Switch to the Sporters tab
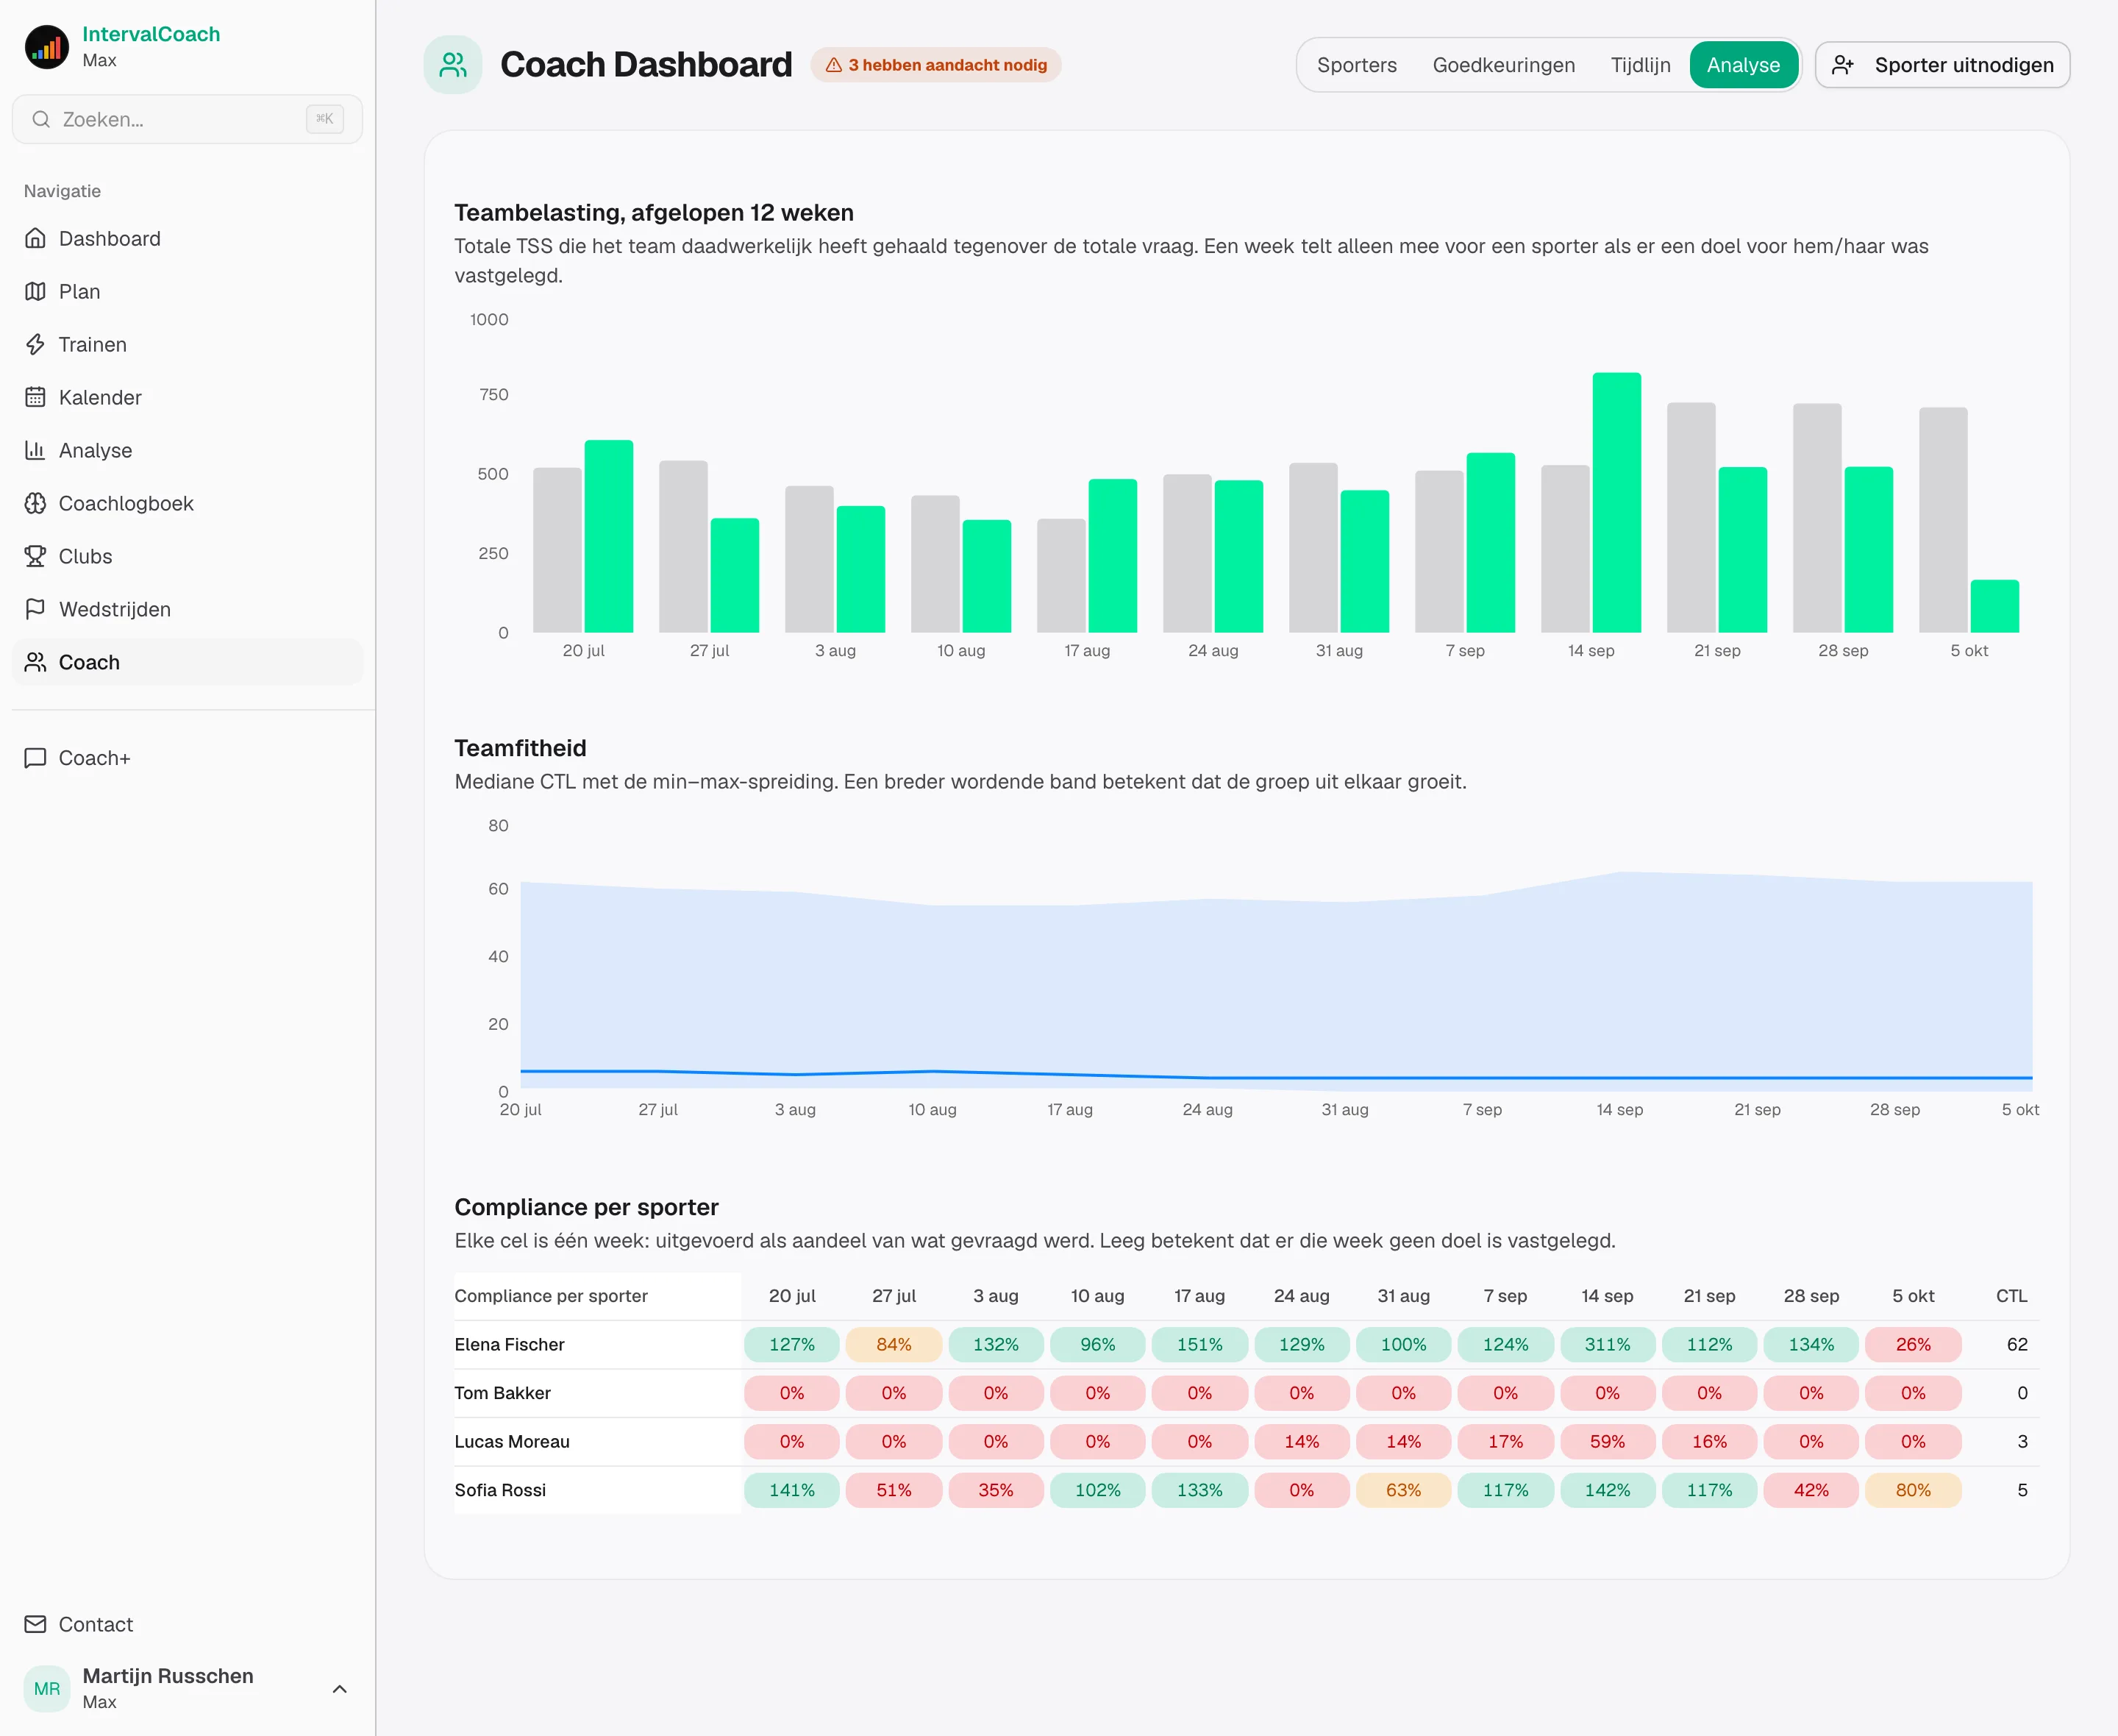Viewport: 2118px width, 1736px height. (1356, 65)
